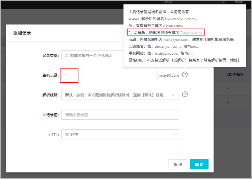This screenshot has height=179, width=252.
Task: Expand the resolution line chevron arrow
Action: tap(173, 95)
